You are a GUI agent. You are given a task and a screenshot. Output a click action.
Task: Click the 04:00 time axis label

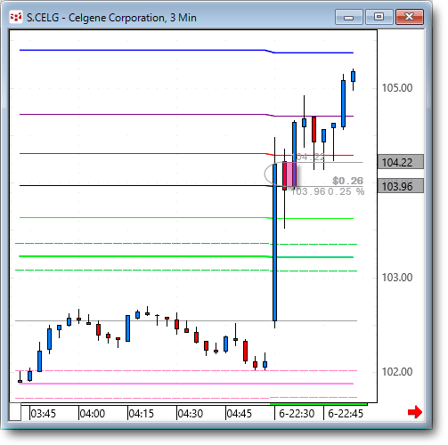(x=93, y=414)
